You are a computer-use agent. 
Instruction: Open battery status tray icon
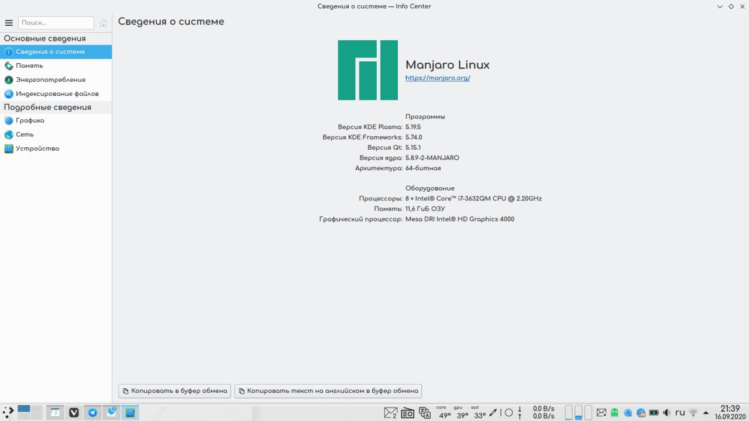click(654, 413)
